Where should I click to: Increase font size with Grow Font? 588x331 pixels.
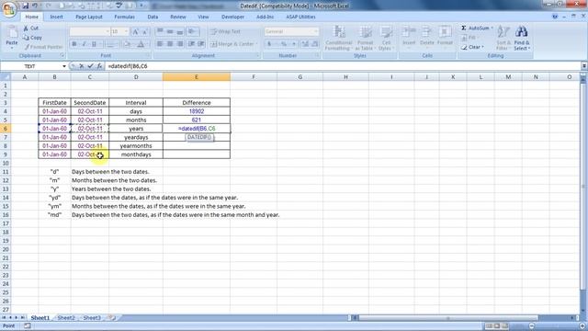135,32
